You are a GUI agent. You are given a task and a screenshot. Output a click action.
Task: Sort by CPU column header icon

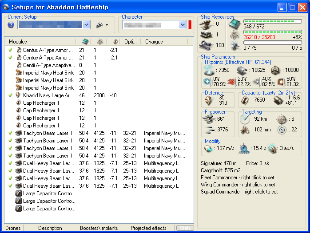pyautogui.click(x=85, y=42)
